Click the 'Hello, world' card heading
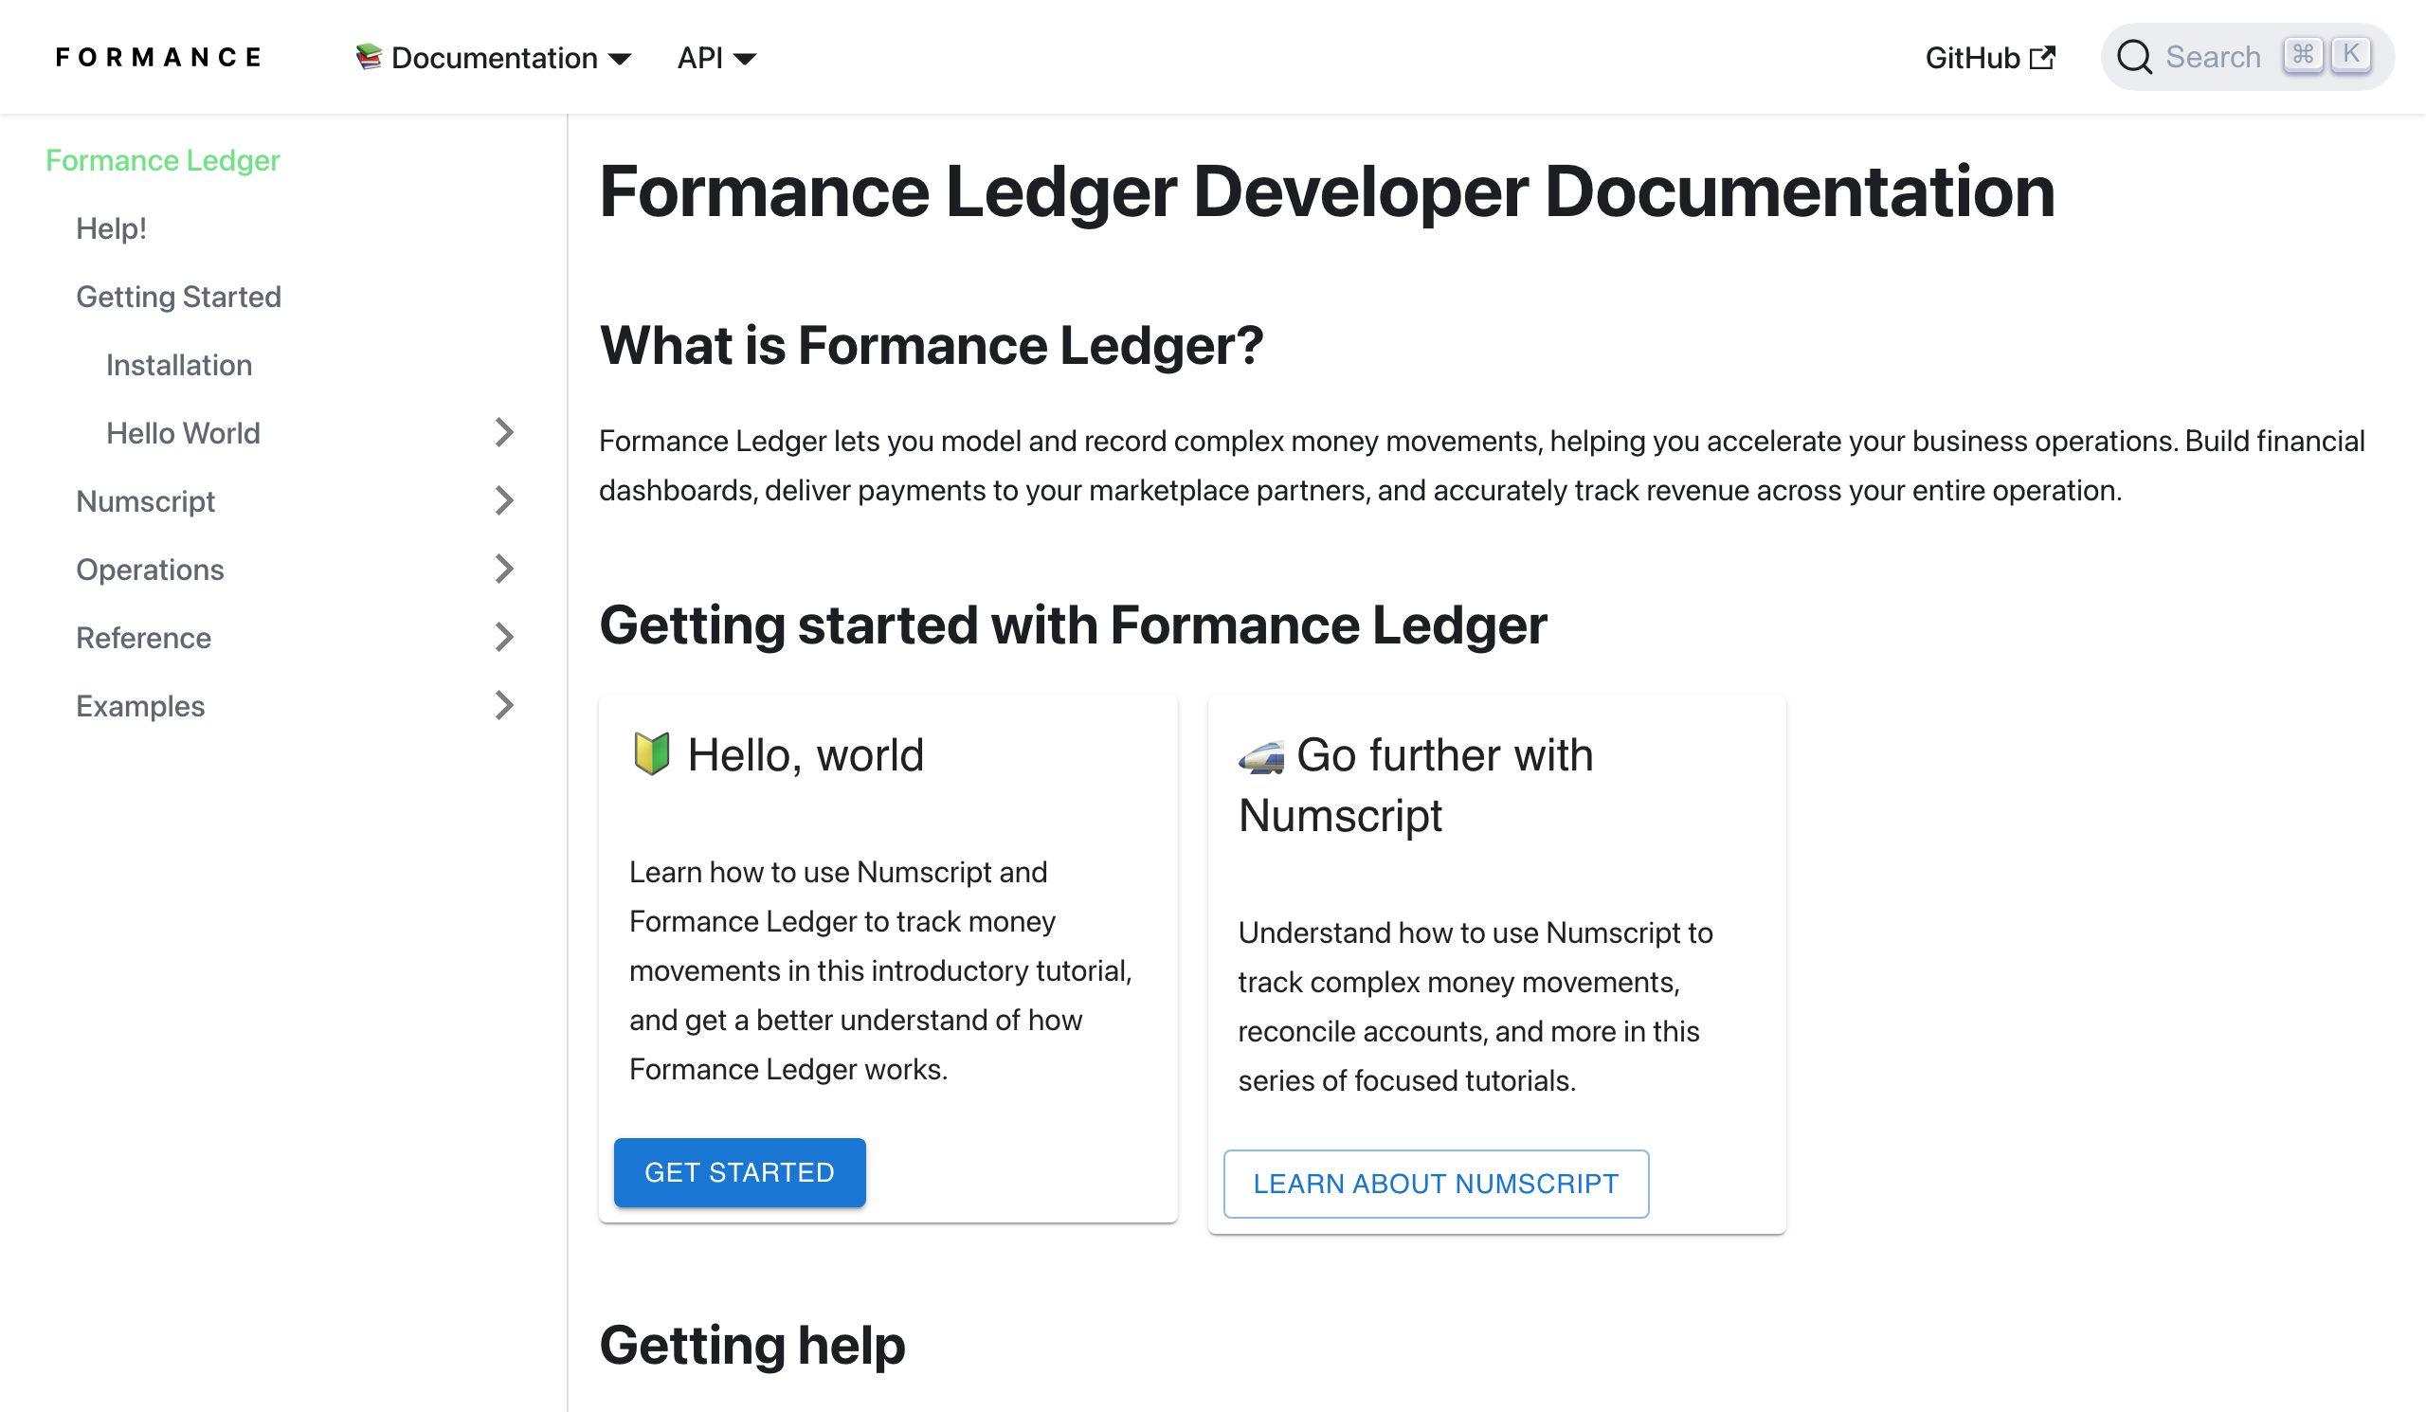The width and height of the screenshot is (2426, 1412). 778,754
